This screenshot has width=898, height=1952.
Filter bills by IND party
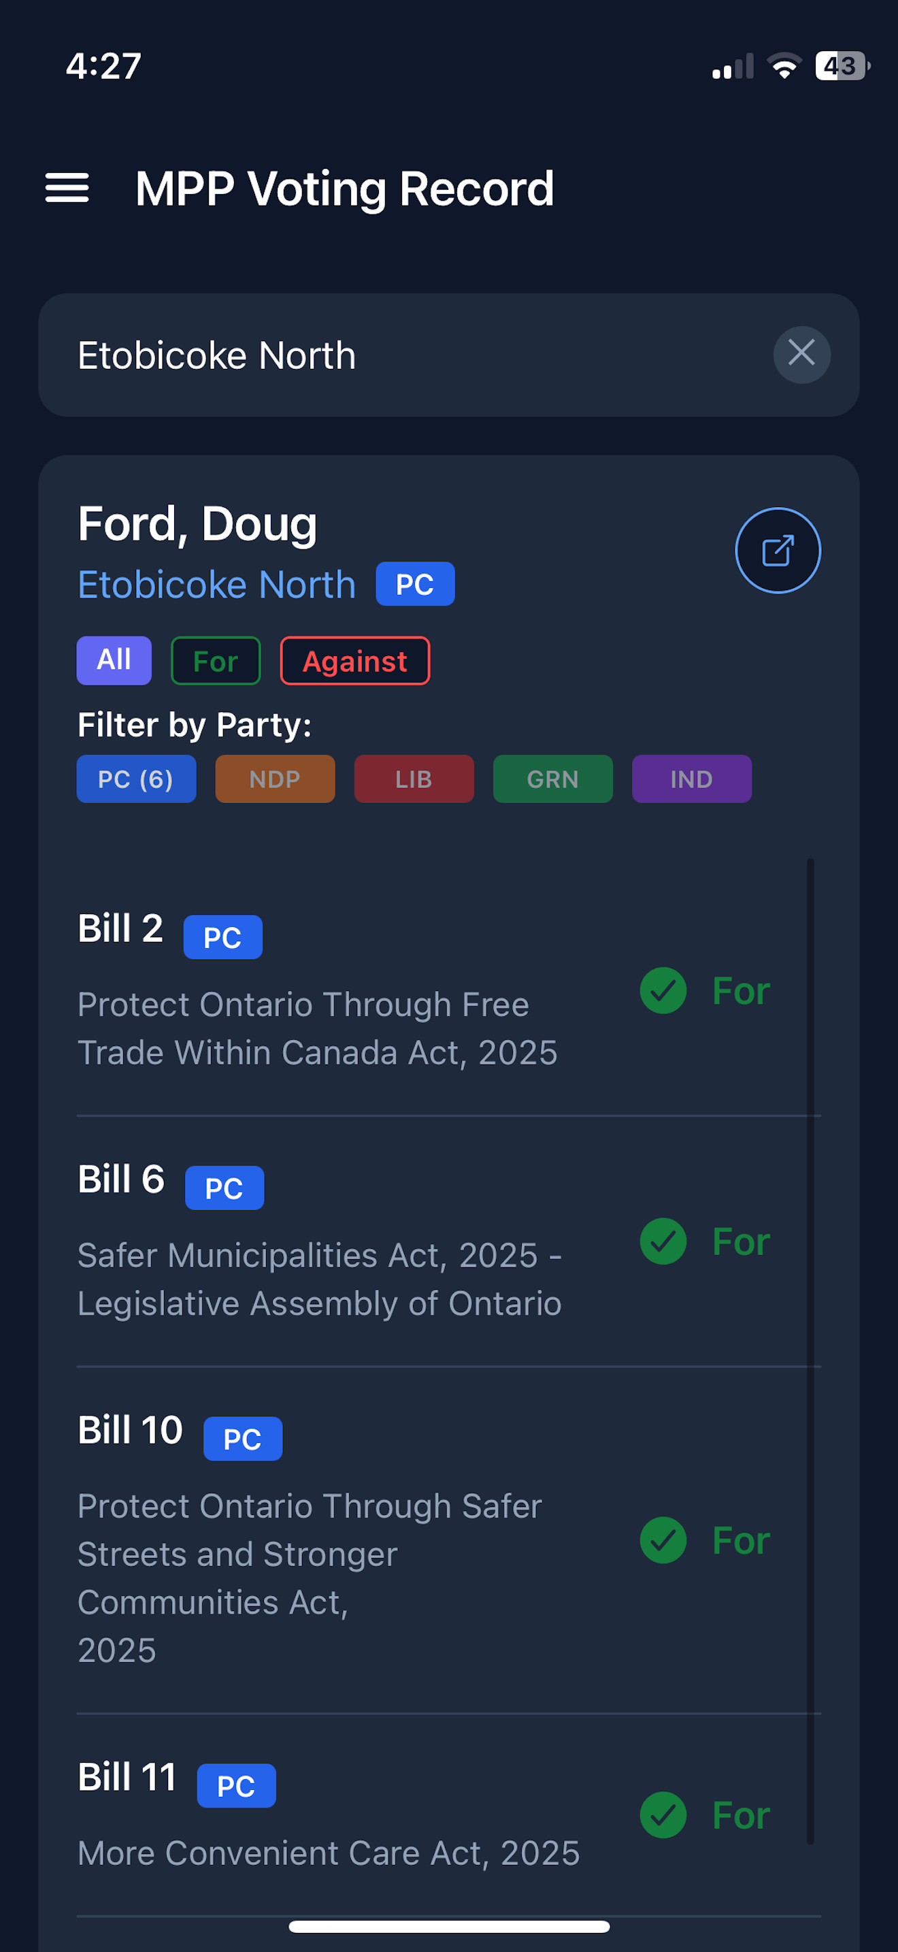[691, 778]
